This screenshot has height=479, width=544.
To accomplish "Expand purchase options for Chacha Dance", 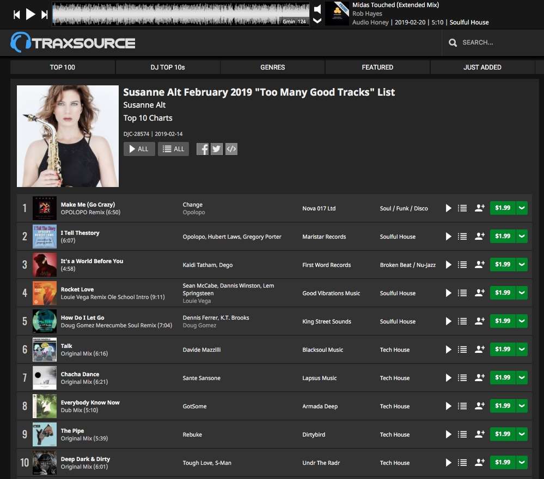I will 522,377.
